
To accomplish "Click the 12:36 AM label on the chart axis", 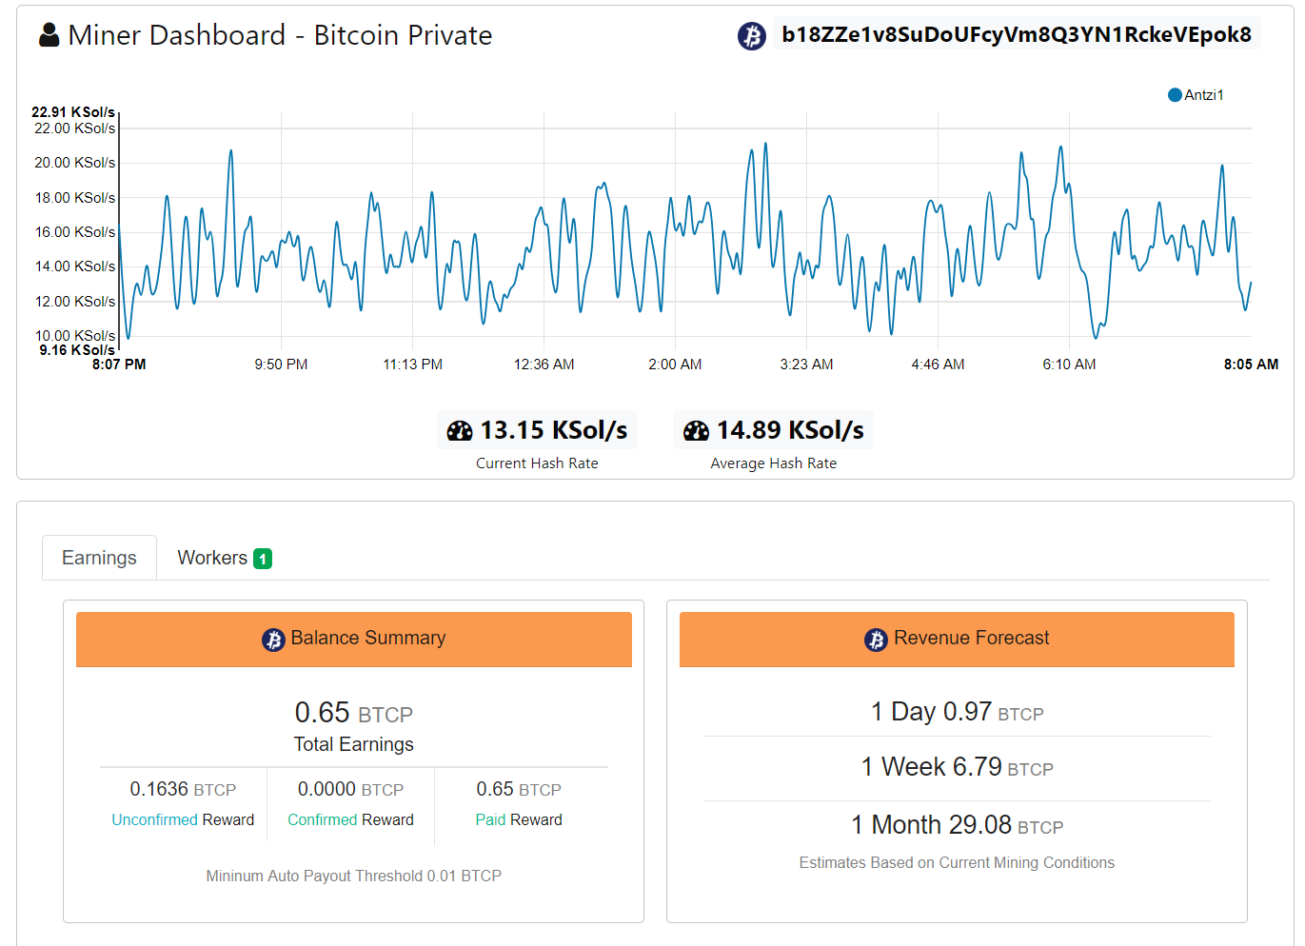I will (544, 365).
